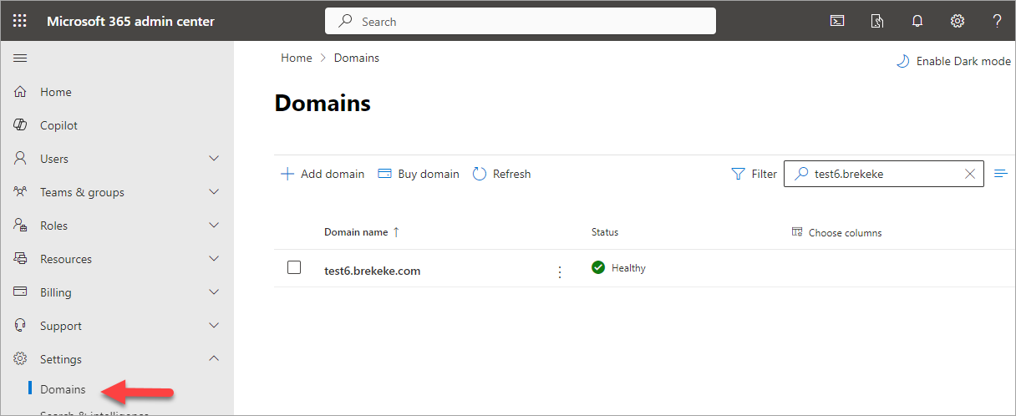Click the Settings gear icon in sidebar
1016x416 pixels.
tap(21, 359)
